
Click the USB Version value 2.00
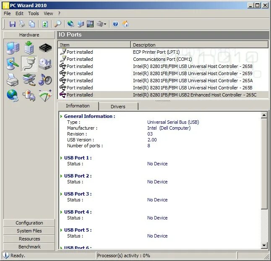tap(152, 140)
